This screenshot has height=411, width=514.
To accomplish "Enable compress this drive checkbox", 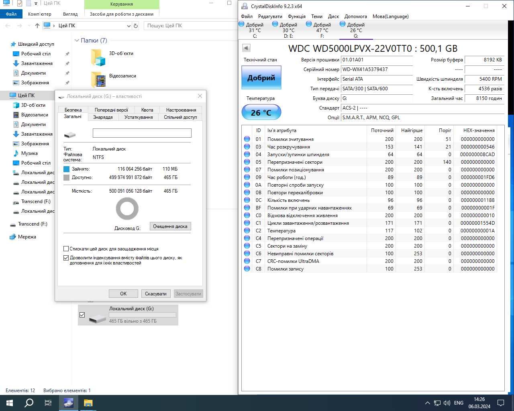I will pyautogui.click(x=66, y=248).
